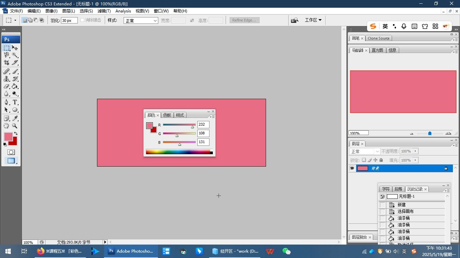Select the Ellipse shape tool
This screenshot has height=258, width=460.
pos(15,110)
